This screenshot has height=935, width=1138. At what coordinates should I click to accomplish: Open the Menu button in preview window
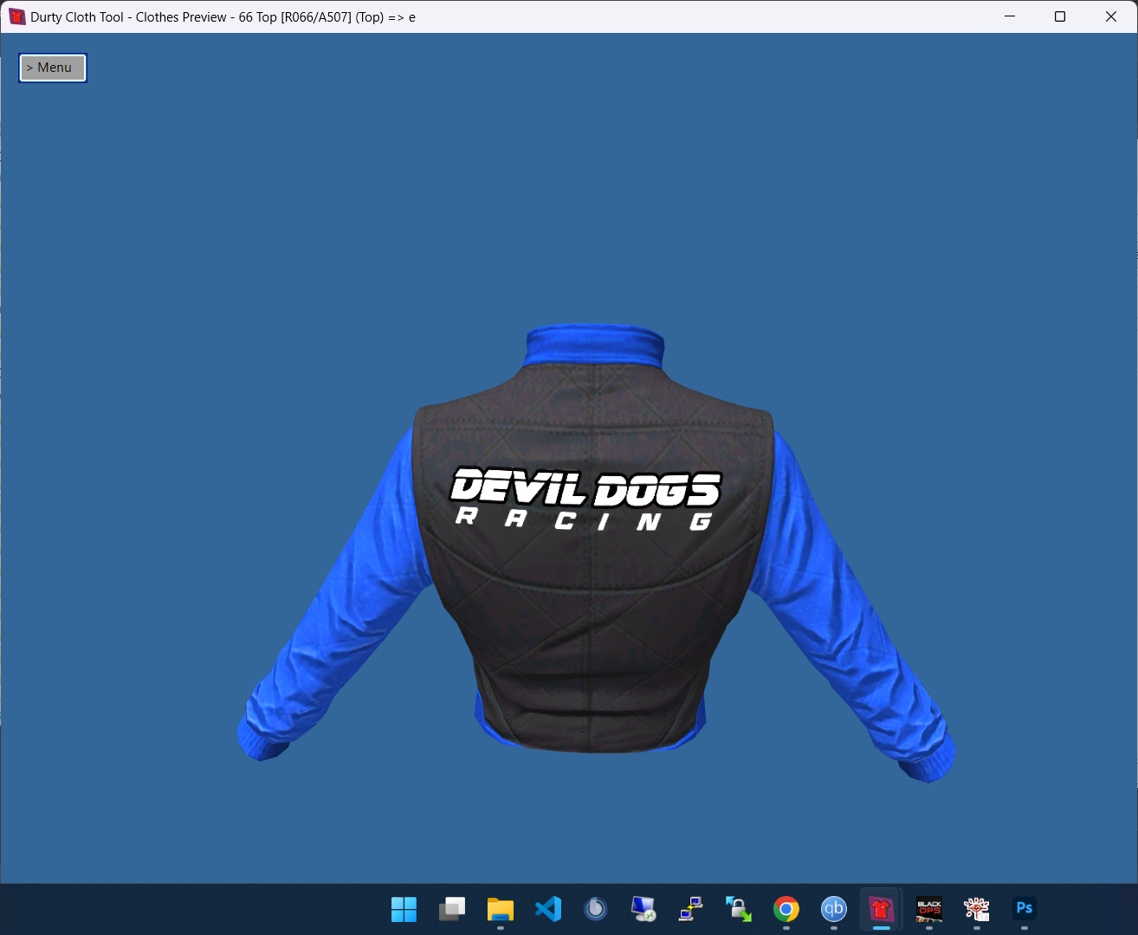pos(53,68)
